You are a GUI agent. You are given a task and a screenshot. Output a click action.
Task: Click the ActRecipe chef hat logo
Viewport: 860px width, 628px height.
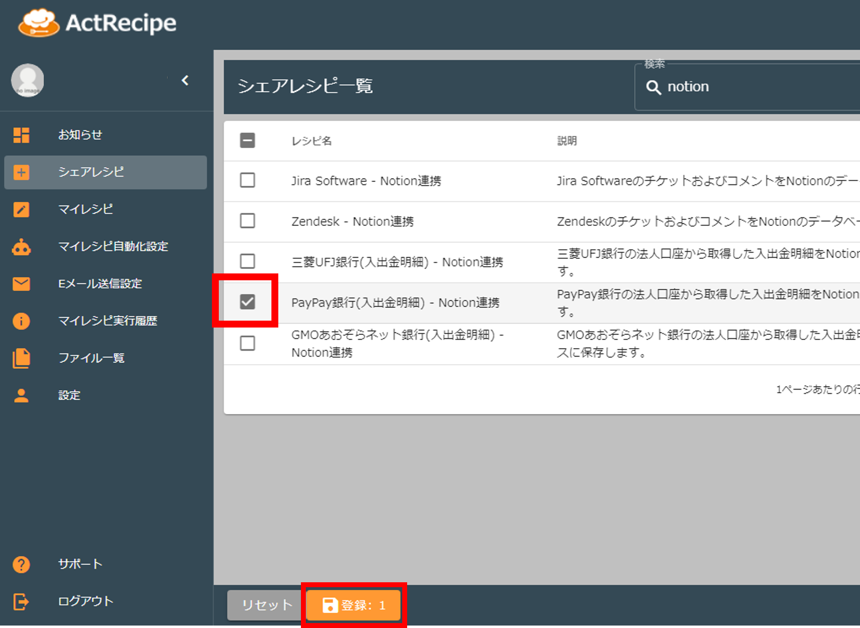coord(39,23)
